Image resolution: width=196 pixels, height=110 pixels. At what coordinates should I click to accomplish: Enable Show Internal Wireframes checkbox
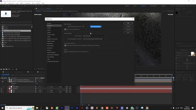coord(65,29)
